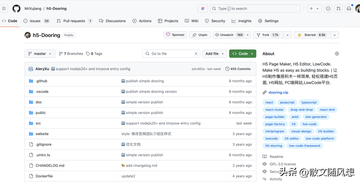Switch to the Issues tab

click(37, 21)
